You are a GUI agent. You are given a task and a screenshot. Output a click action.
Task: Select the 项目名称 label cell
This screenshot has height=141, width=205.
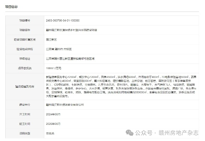tap(25, 30)
